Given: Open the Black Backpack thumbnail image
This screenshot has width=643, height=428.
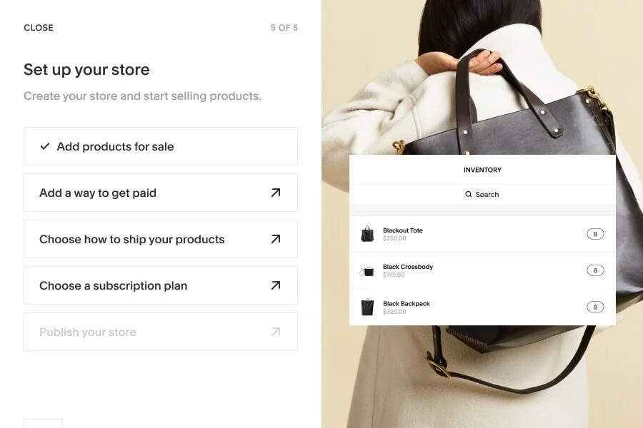Looking at the screenshot, I should pyautogui.click(x=367, y=307).
